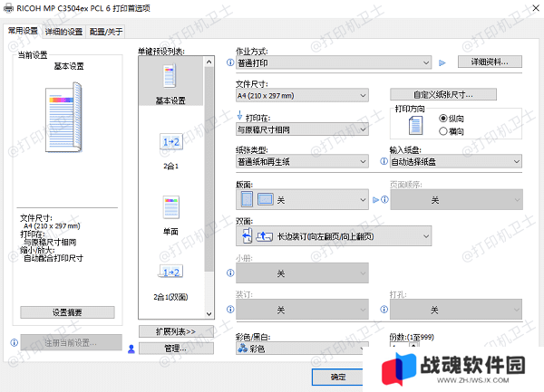Click the preset list scrollbar thumb
The image size is (544, 392).
209,169
